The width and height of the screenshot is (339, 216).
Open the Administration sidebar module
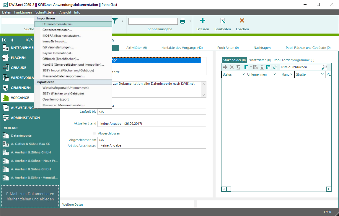tap(30, 118)
